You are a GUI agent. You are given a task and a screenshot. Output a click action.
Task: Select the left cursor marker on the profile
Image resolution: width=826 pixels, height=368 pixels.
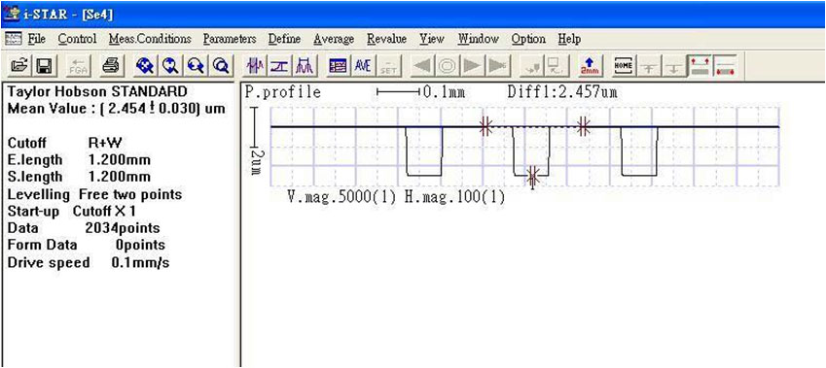click(485, 126)
